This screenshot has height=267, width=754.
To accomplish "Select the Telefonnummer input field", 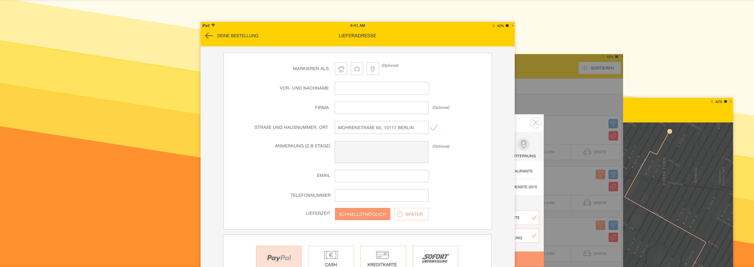I will tap(381, 195).
